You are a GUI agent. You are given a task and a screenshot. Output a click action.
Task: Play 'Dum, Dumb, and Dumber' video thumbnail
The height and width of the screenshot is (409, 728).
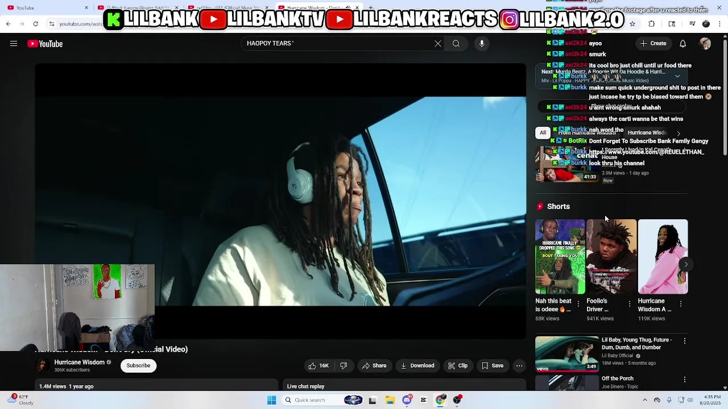tap(567, 353)
